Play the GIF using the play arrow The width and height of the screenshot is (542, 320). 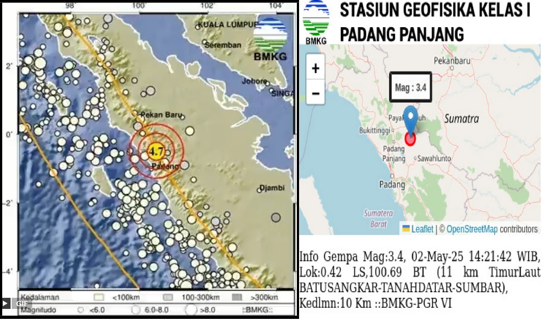pyautogui.click(x=6, y=303)
